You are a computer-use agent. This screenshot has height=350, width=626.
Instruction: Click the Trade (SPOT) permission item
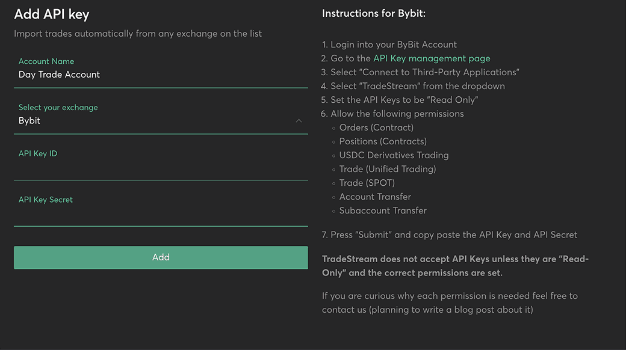[367, 183]
